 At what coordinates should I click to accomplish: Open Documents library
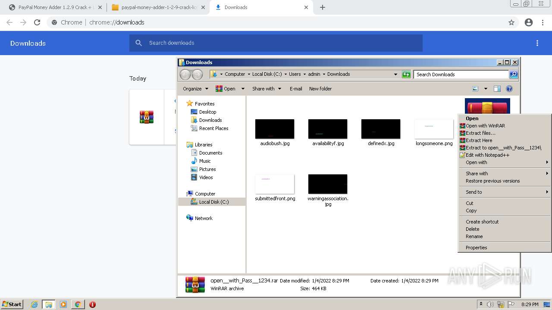point(210,153)
